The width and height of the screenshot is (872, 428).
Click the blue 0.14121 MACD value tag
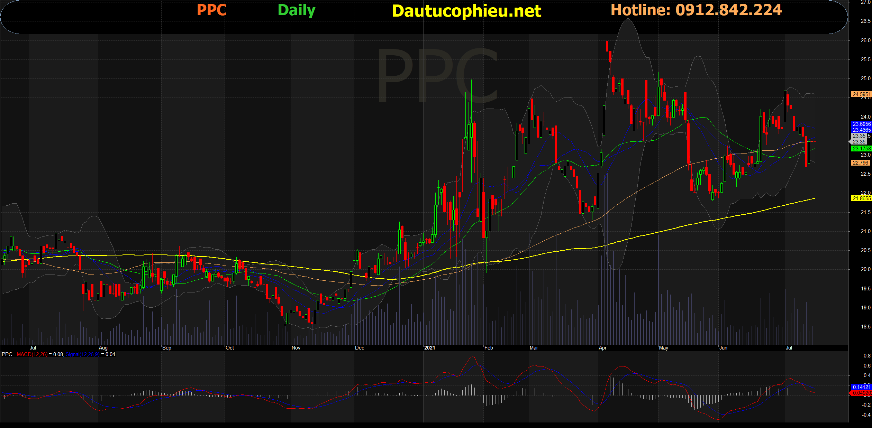(861, 387)
